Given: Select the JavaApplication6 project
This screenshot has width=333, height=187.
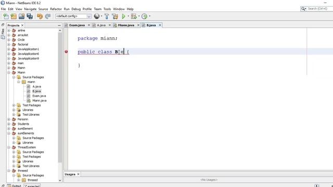Looking at the screenshot, I should 28,54.
